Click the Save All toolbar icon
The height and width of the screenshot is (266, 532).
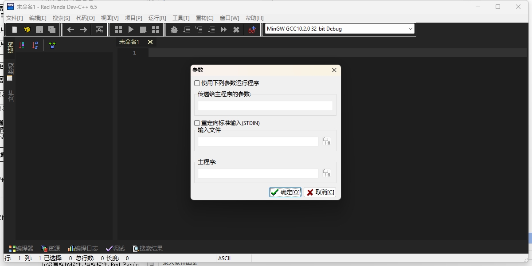coord(52,30)
